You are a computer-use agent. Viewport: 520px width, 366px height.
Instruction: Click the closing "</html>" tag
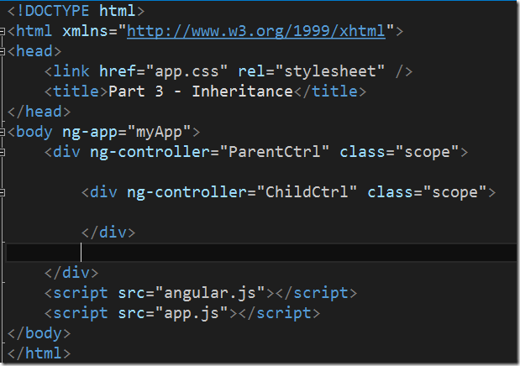click(x=39, y=353)
